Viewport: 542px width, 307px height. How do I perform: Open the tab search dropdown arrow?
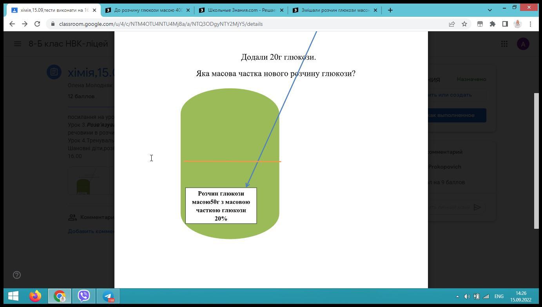489,10
